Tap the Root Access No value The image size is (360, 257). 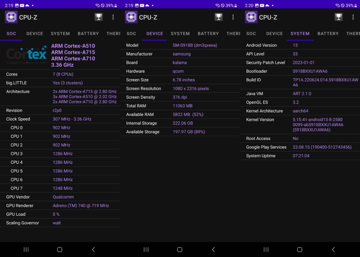[x=295, y=139]
